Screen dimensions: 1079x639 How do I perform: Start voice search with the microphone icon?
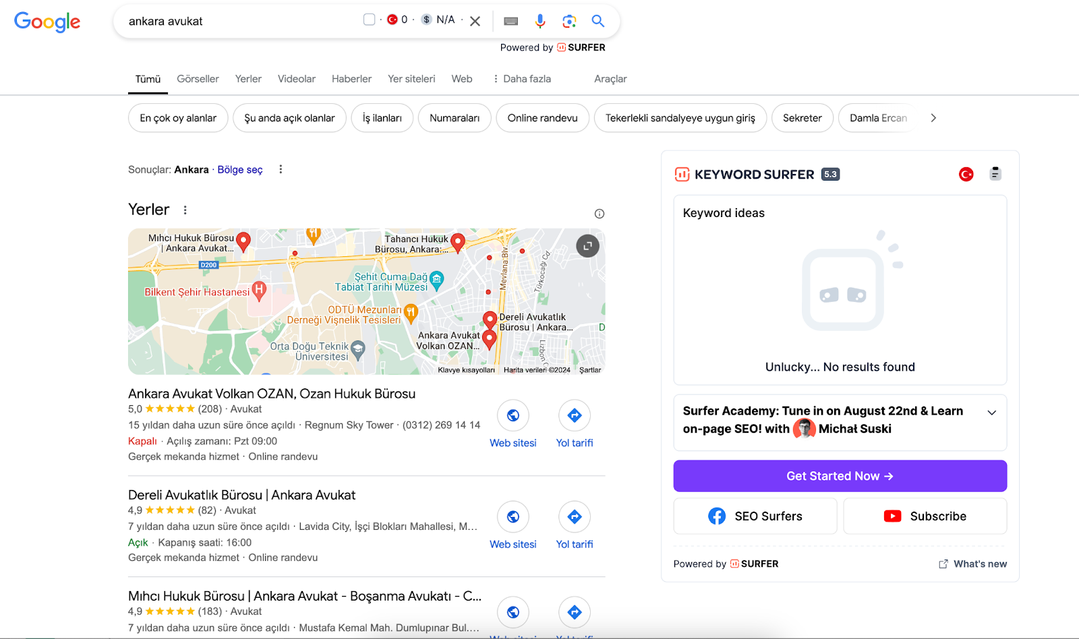[540, 21]
